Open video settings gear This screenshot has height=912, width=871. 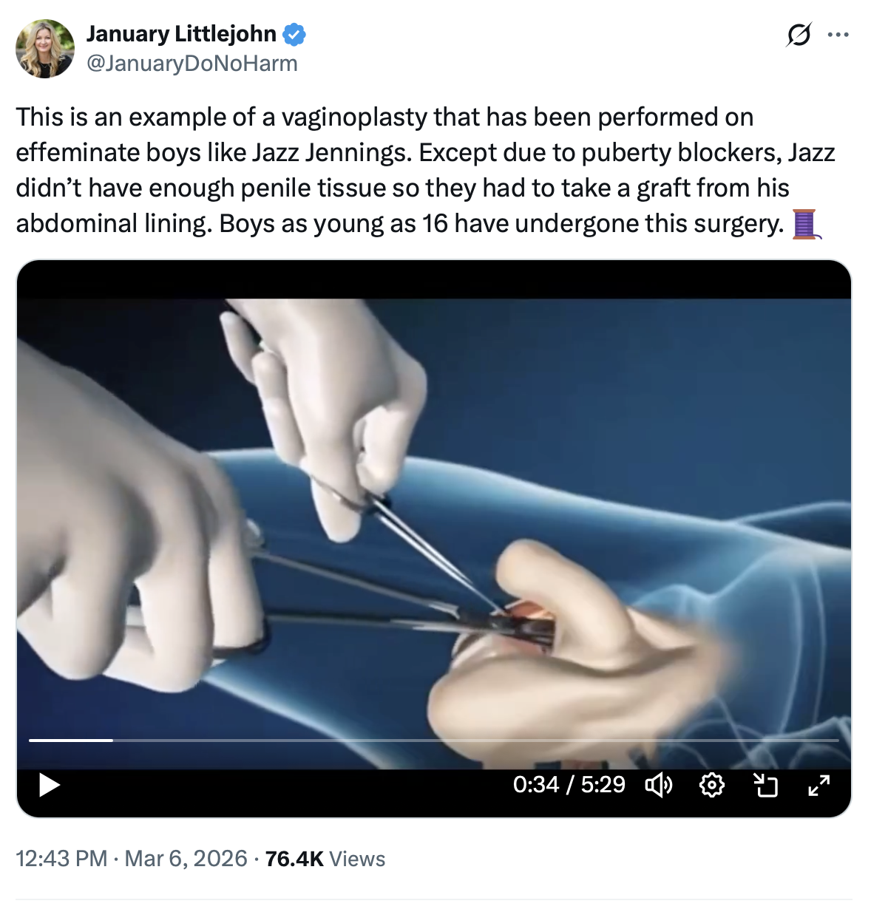click(711, 785)
